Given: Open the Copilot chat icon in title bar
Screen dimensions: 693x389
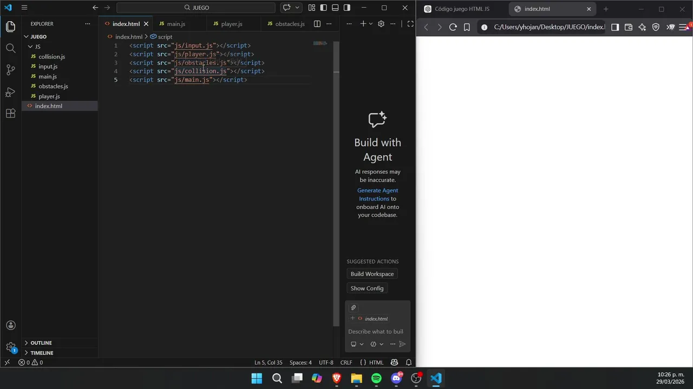Looking at the screenshot, I should click(287, 8).
